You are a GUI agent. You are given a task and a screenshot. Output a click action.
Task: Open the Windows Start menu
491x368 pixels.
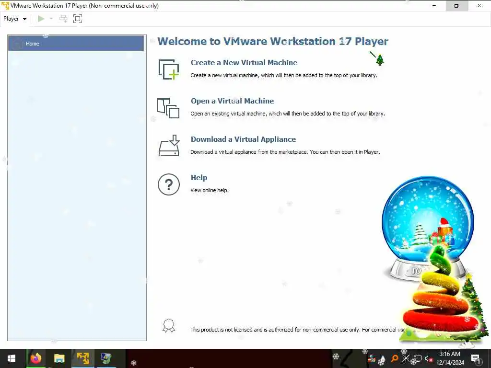[x=12, y=358]
